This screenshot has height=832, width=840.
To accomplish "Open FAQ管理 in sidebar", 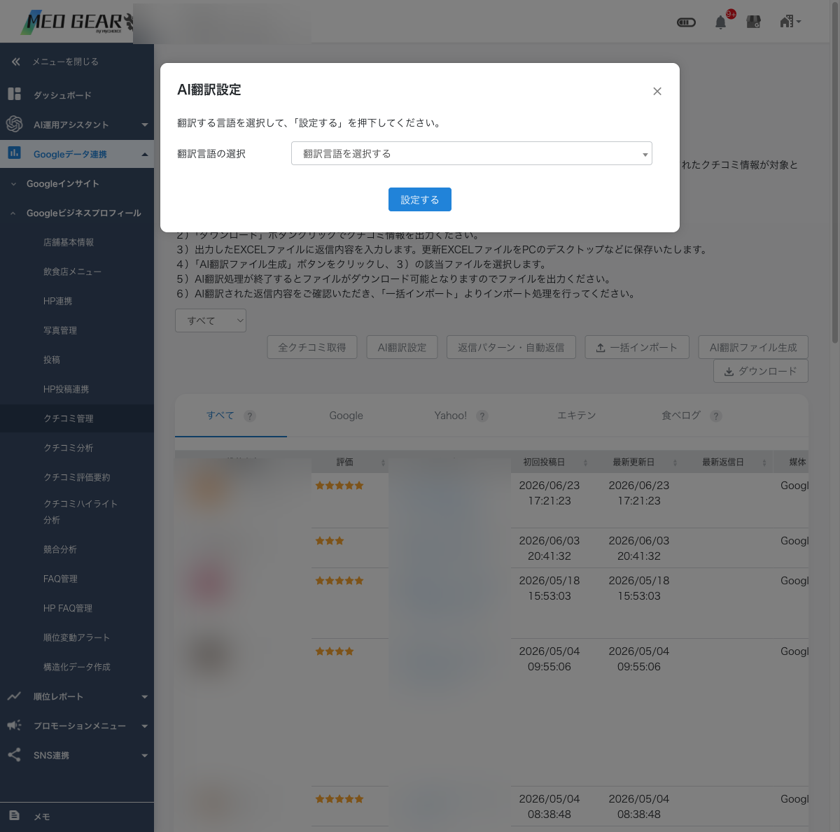I will pos(60,579).
